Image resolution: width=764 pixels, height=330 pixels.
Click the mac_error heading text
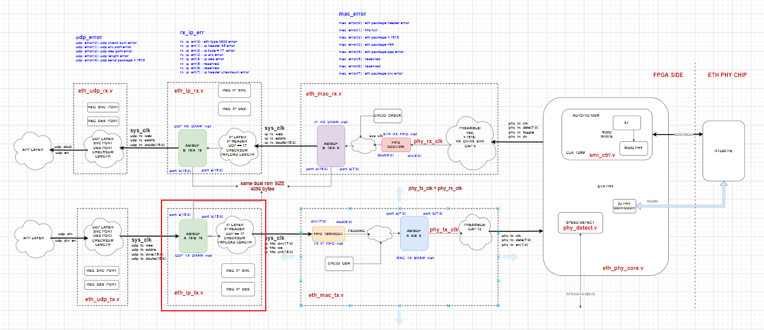pos(352,13)
